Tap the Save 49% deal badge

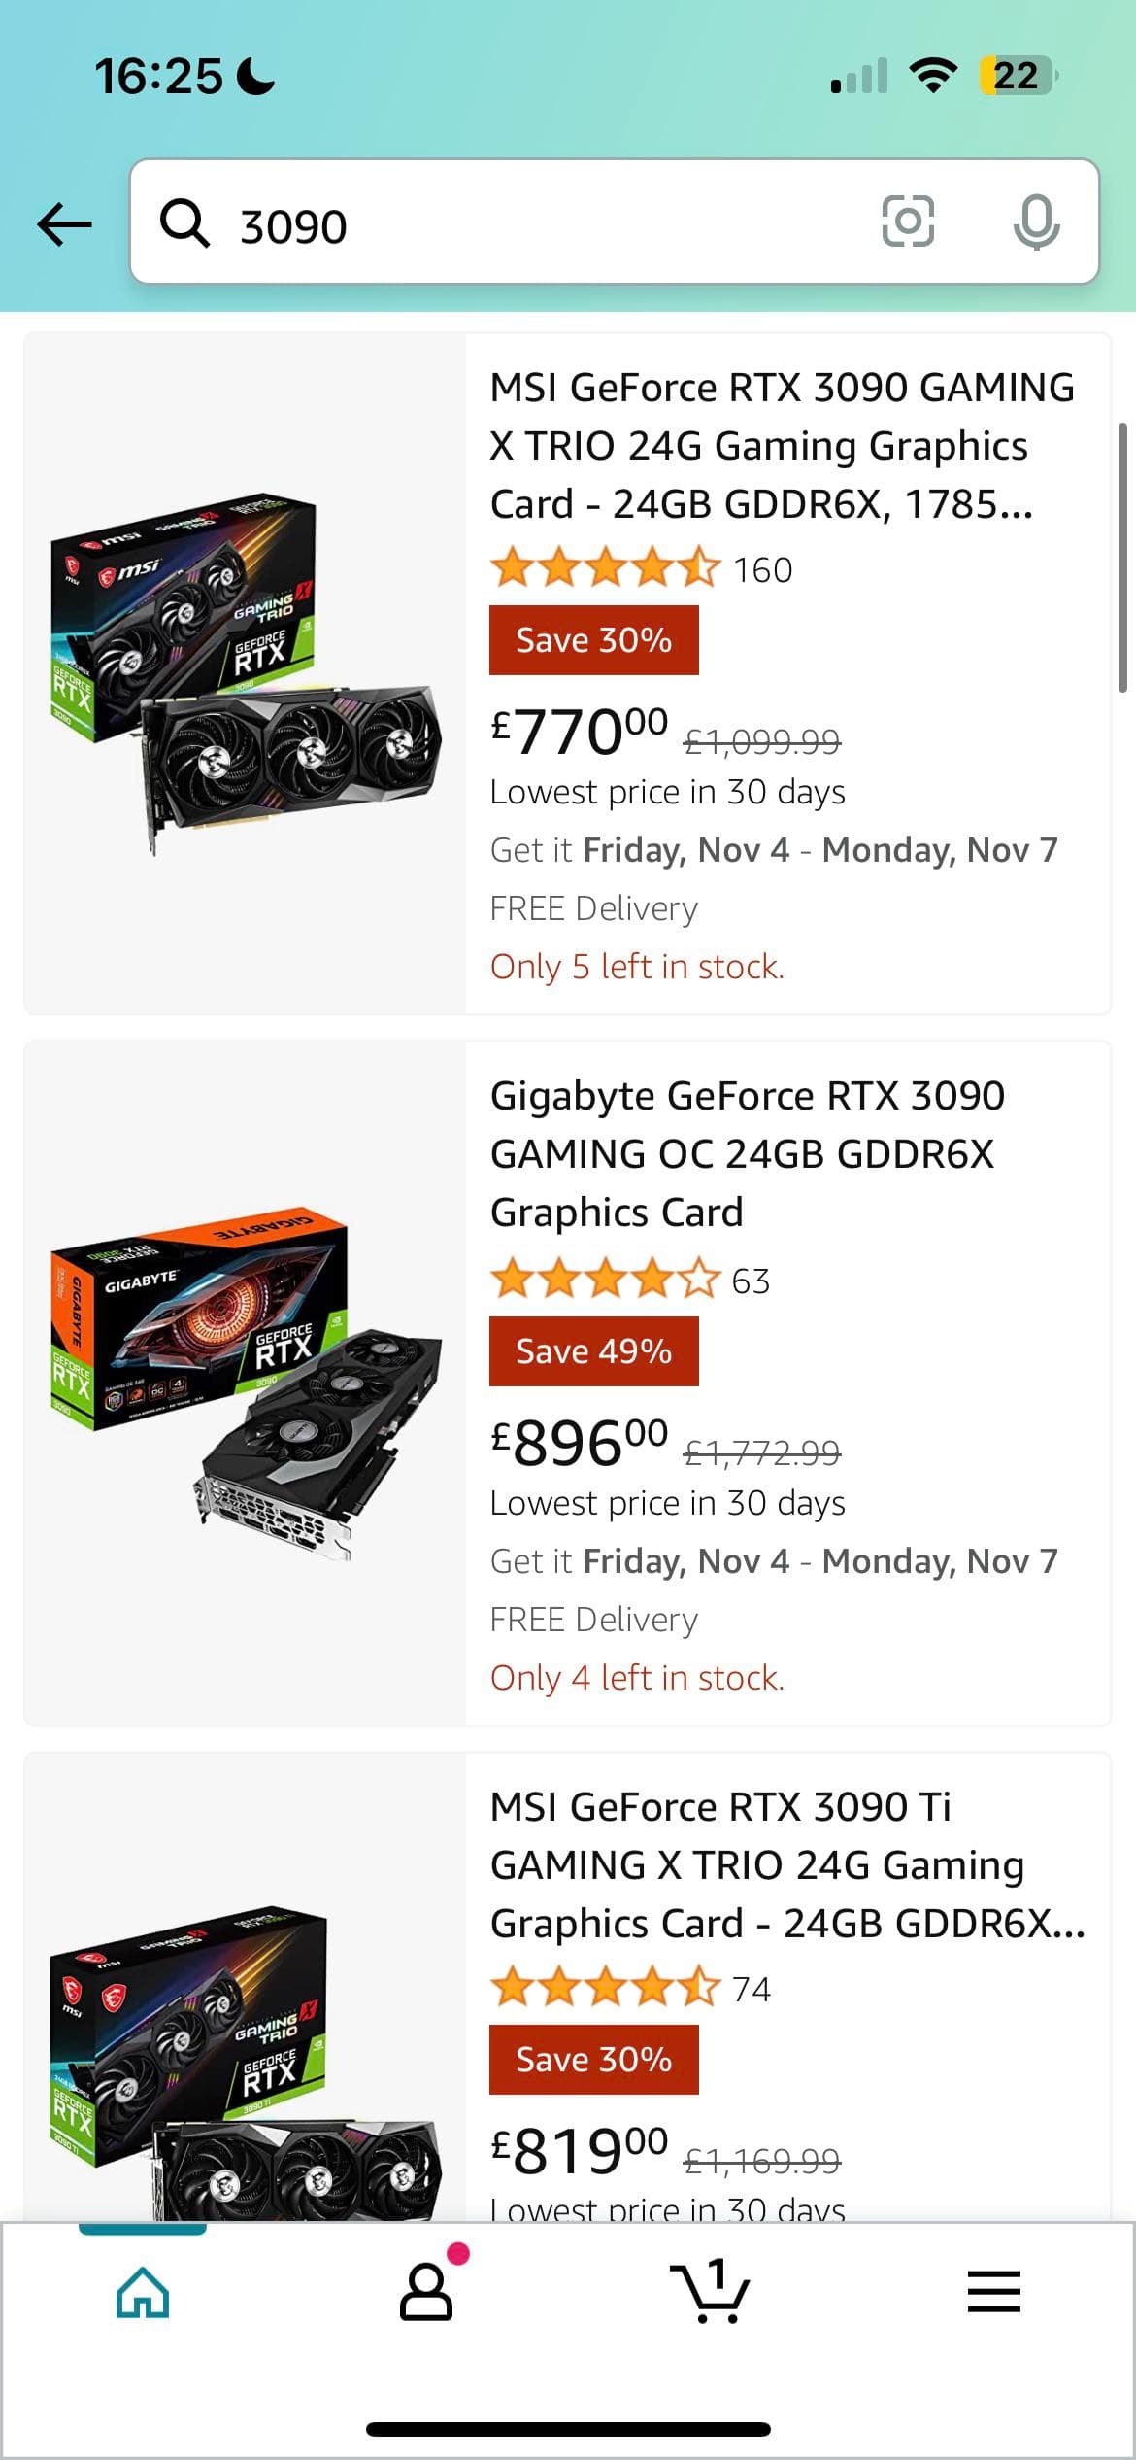tap(593, 1351)
